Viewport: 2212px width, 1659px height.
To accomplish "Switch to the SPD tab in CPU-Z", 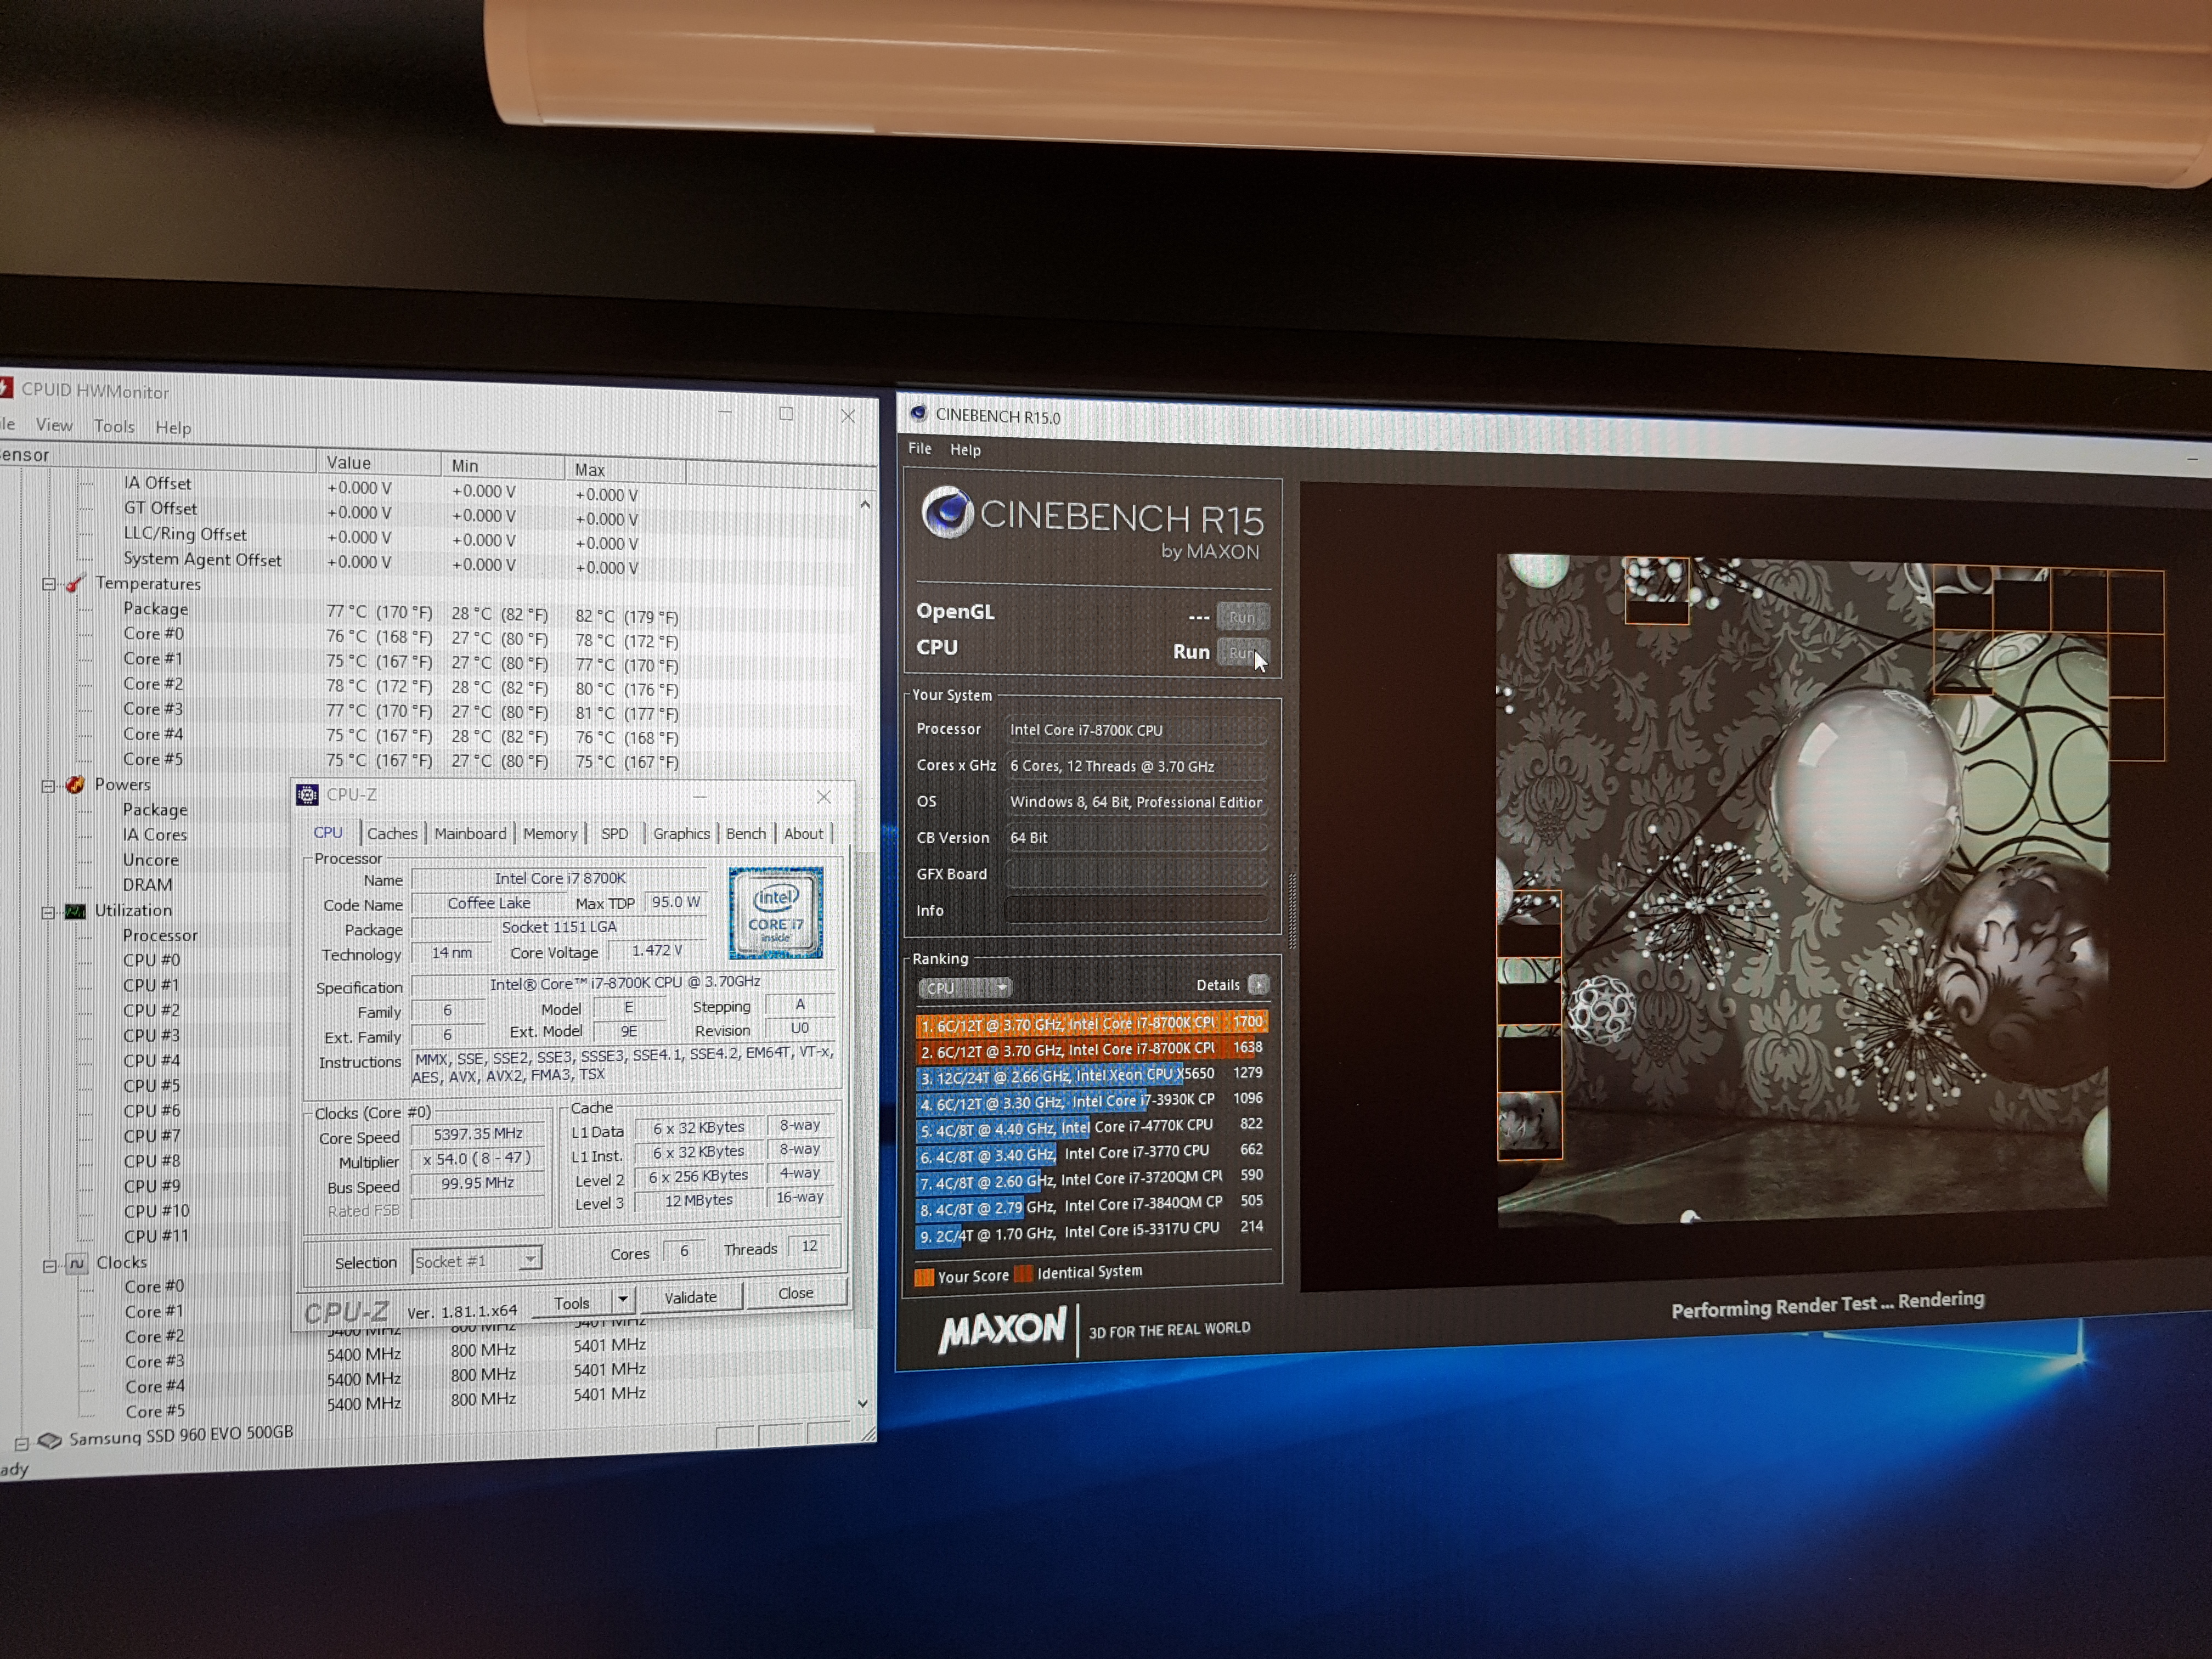I will pos(615,833).
